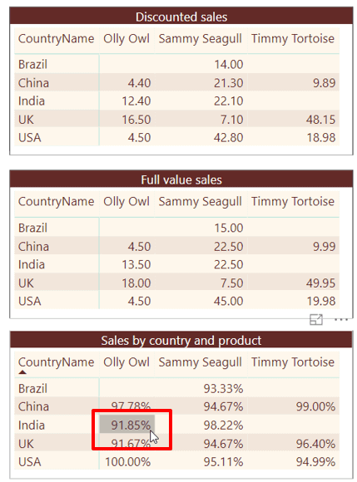This screenshot has width=357, height=482.
Task: Click Olly Owl header in Discounted sales
Action: click(x=126, y=39)
